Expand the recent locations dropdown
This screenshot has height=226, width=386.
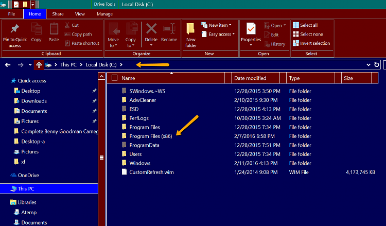click(30, 65)
